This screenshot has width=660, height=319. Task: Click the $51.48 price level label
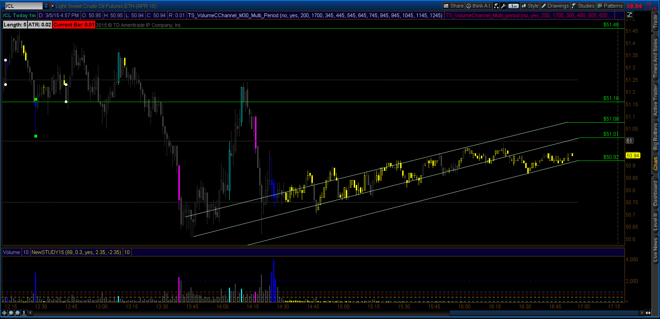click(x=611, y=25)
